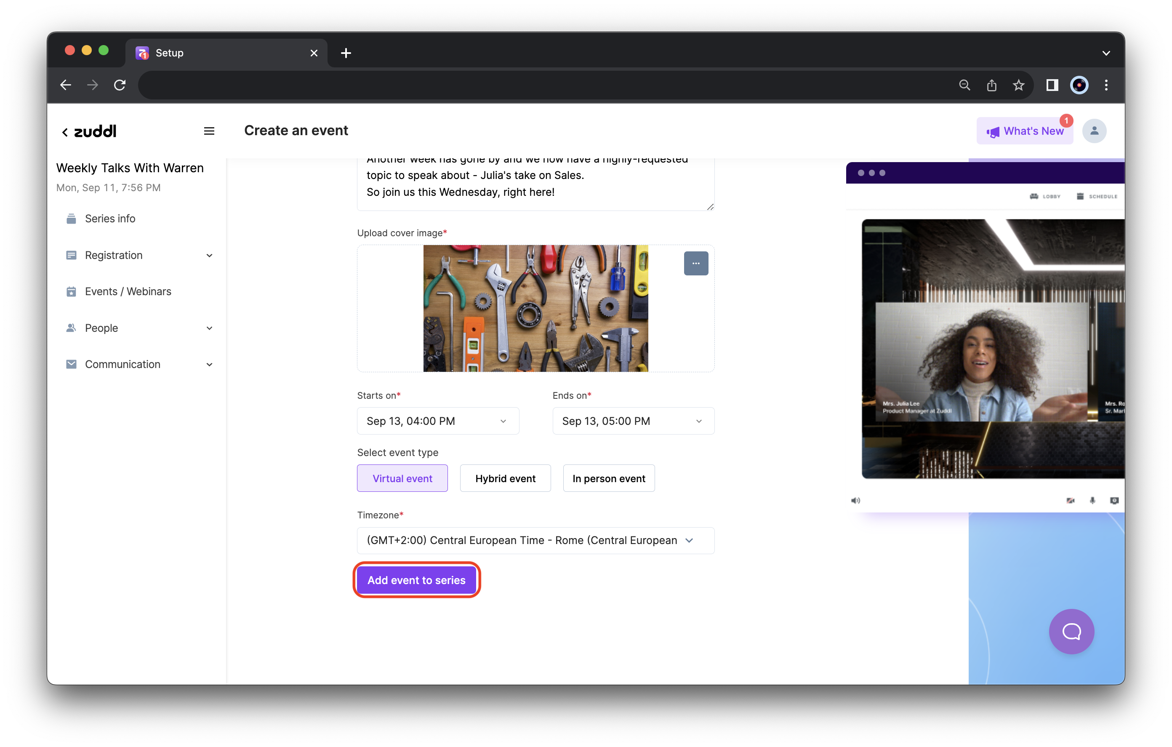Choose In person event type
The height and width of the screenshot is (747, 1172).
(x=608, y=478)
